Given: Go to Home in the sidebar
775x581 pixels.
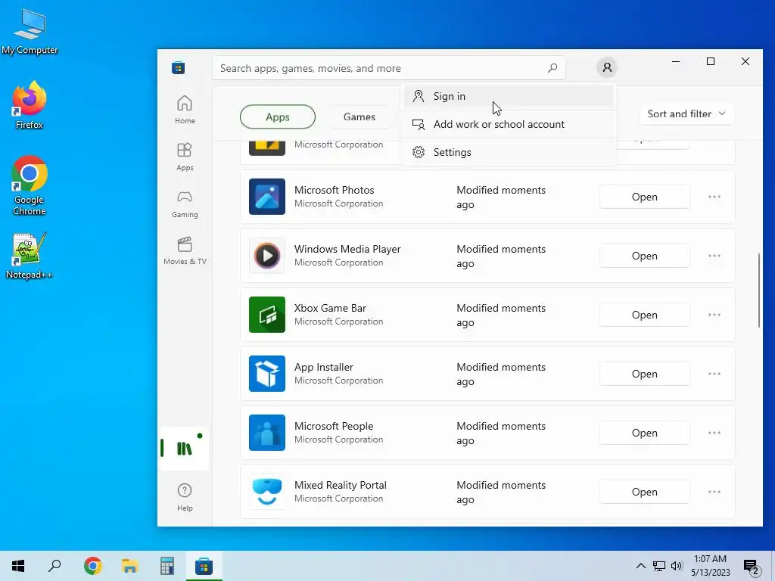Looking at the screenshot, I should pos(185,110).
